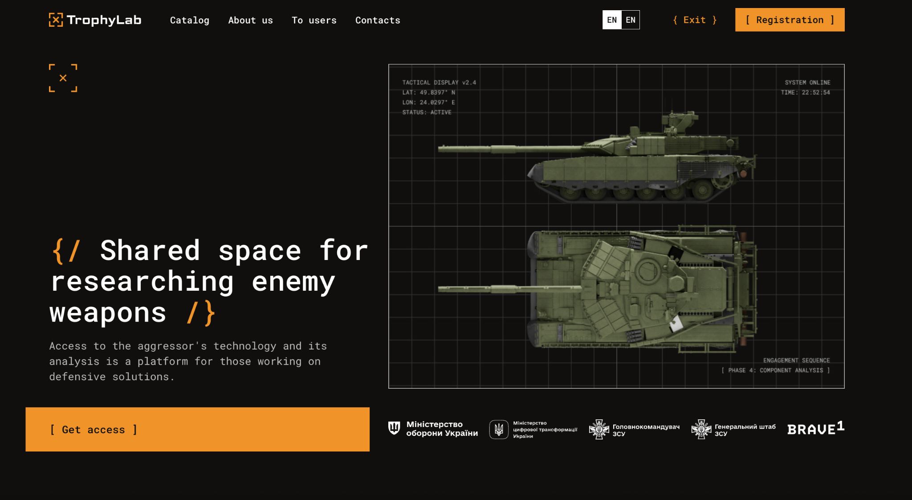Click the SYSTEM ONLINE text
The image size is (912, 500).
click(807, 82)
